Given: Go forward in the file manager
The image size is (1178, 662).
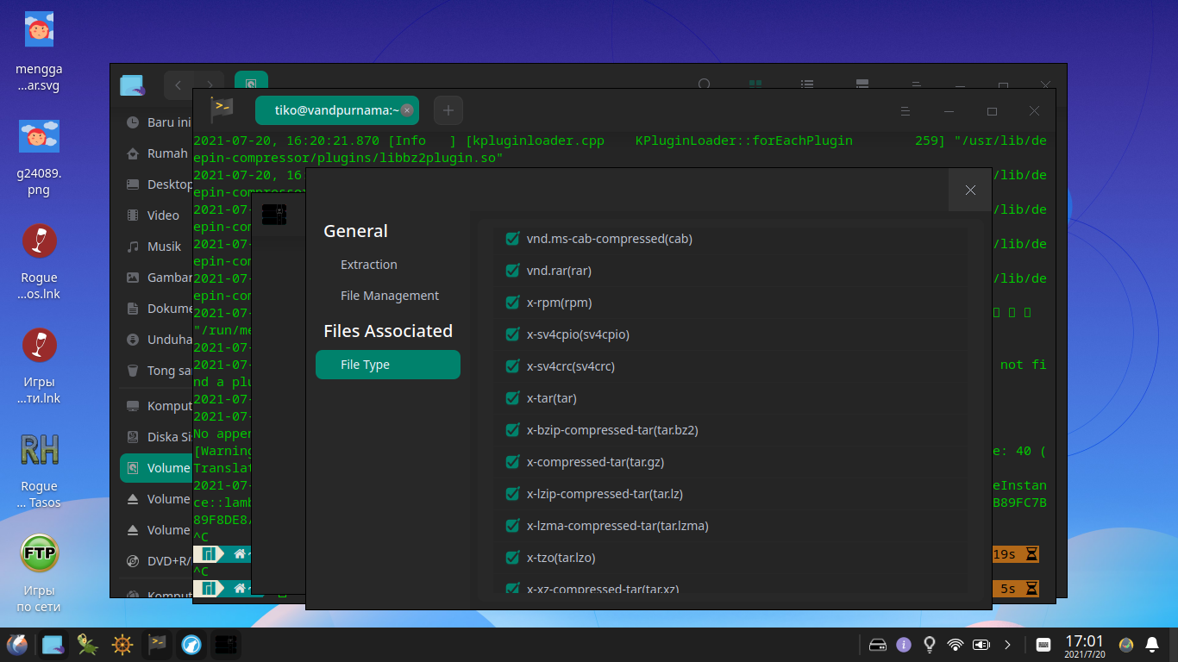Looking at the screenshot, I should coord(209,84).
